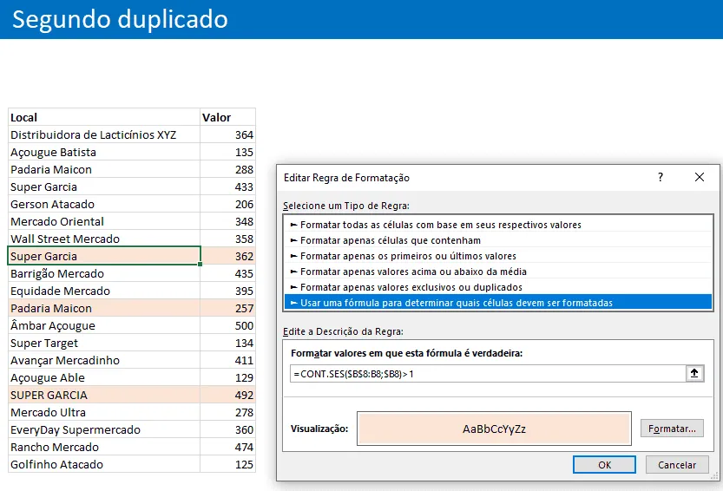The height and width of the screenshot is (491, 723).
Task: Click the collapse dialog icon beside the formula field
Action: pos(694,373)
